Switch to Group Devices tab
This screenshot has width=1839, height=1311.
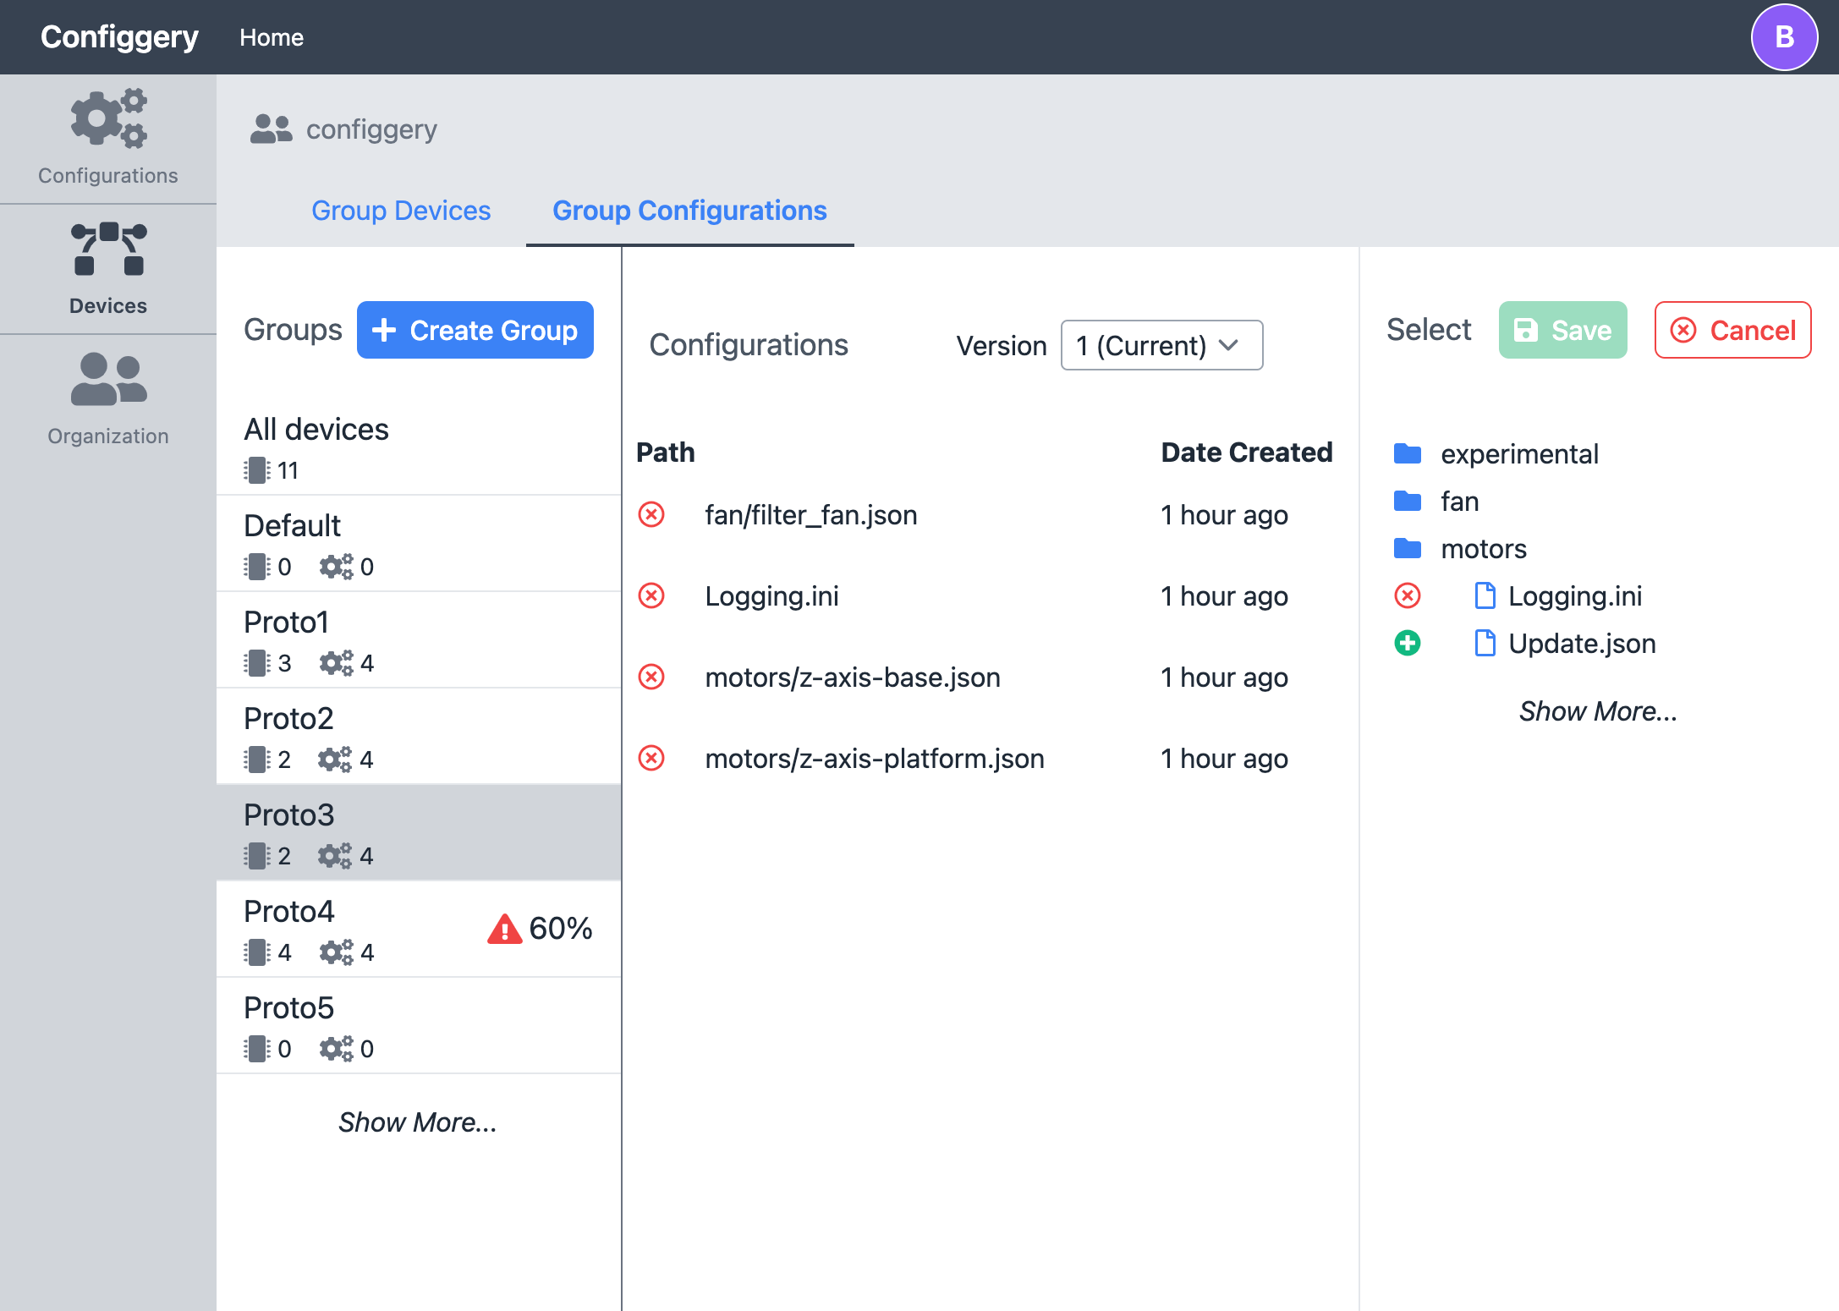click(x=401, y=211)
